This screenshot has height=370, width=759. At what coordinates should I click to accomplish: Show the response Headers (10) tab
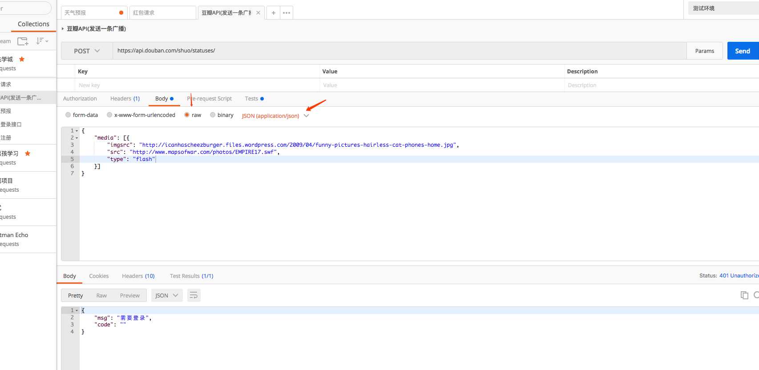click(138, 276)
